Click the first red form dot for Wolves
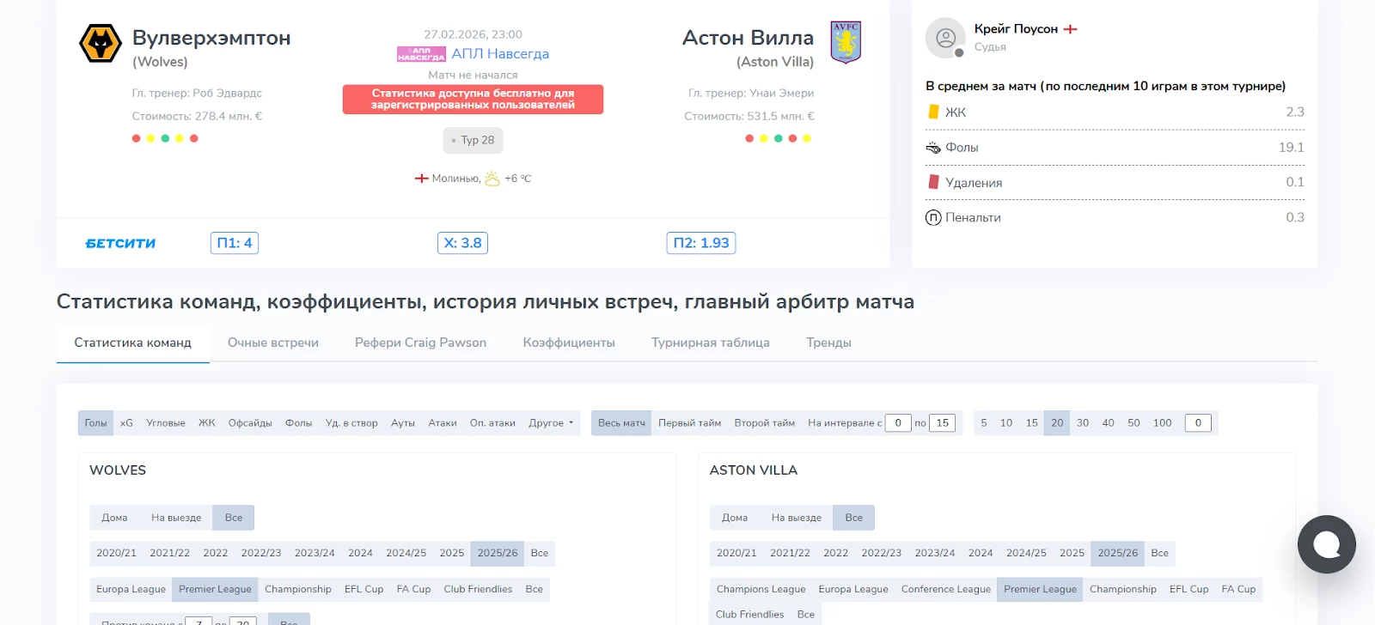This screenshot has width=1375, height=625. pyautogui.click(x=136, y=138)
